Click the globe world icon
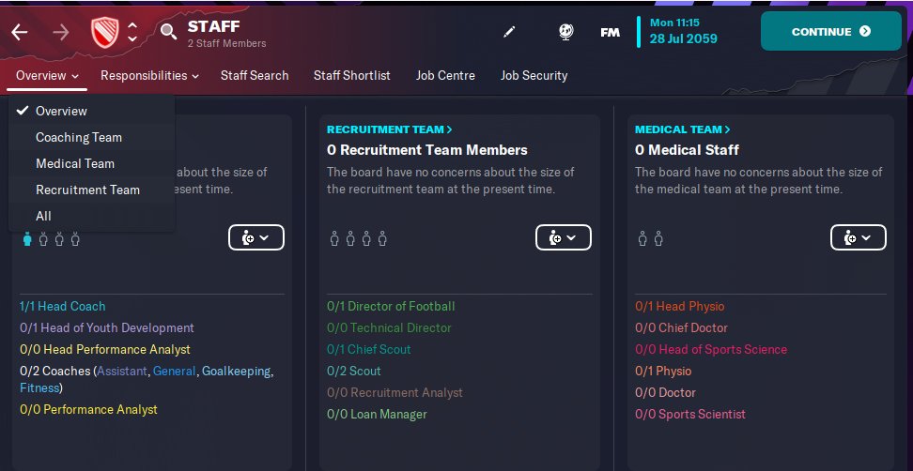 click(565, 32)
